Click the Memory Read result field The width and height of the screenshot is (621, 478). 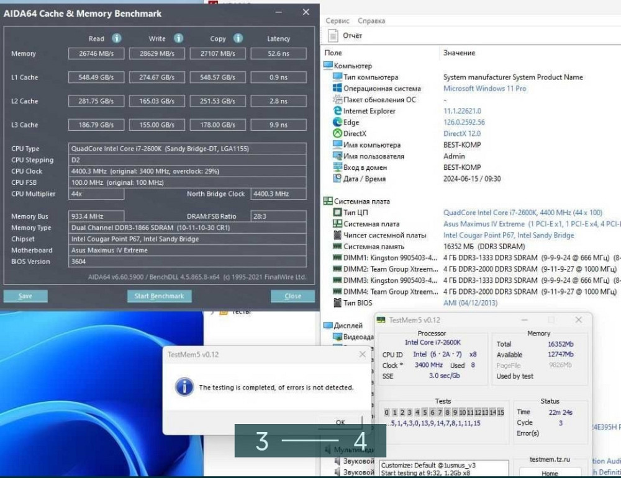[96, 54]
